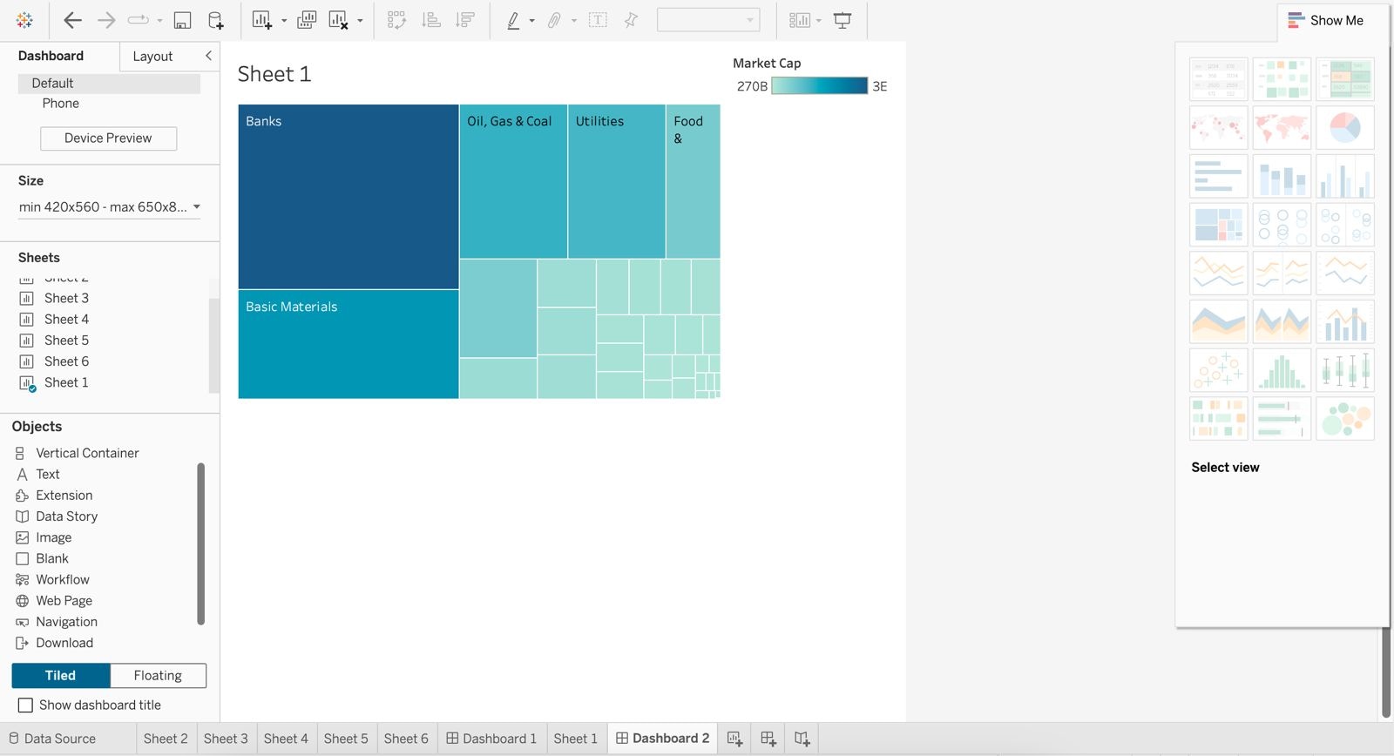This screenshot has width=1394, height=756.
Task: Open redo options dropdown arrow
Action: [x=159, y=21]
